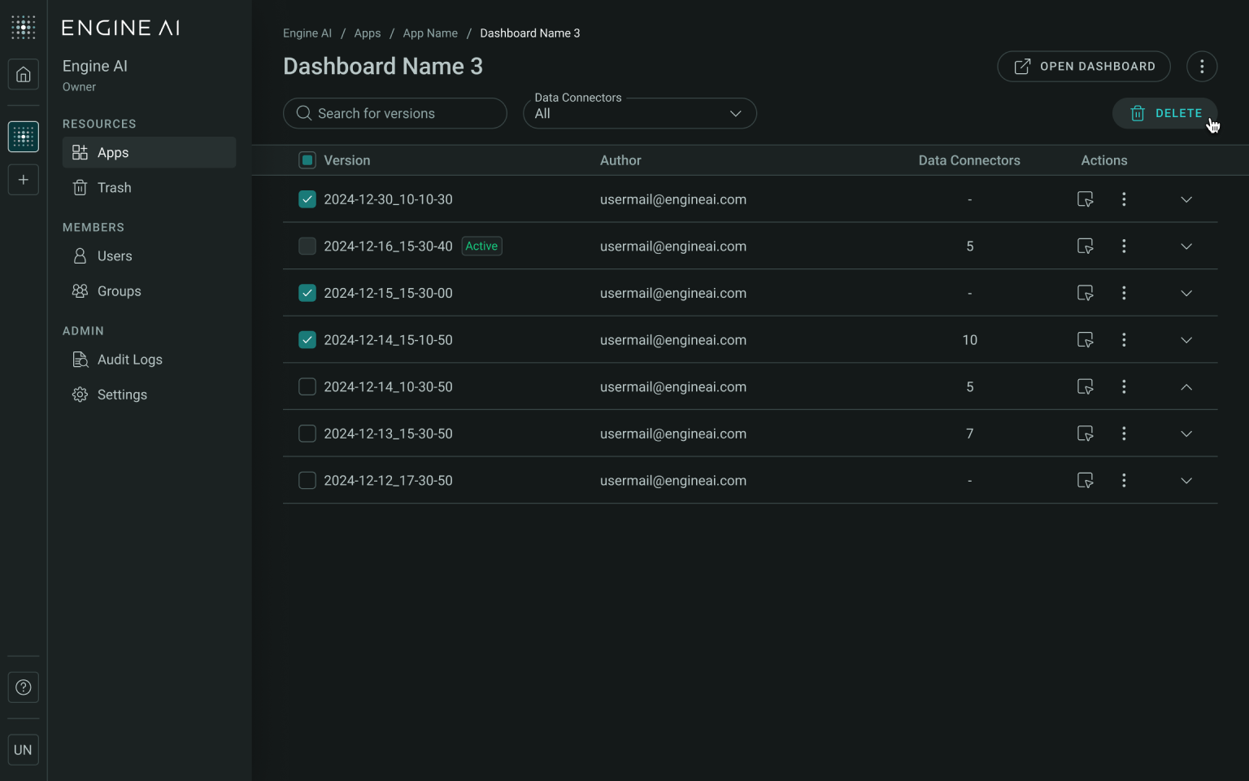This screenshot has width=1249, height=781.
Task: Open the help question mark icon
Action: pyautogui.click(x=24, y=687)
